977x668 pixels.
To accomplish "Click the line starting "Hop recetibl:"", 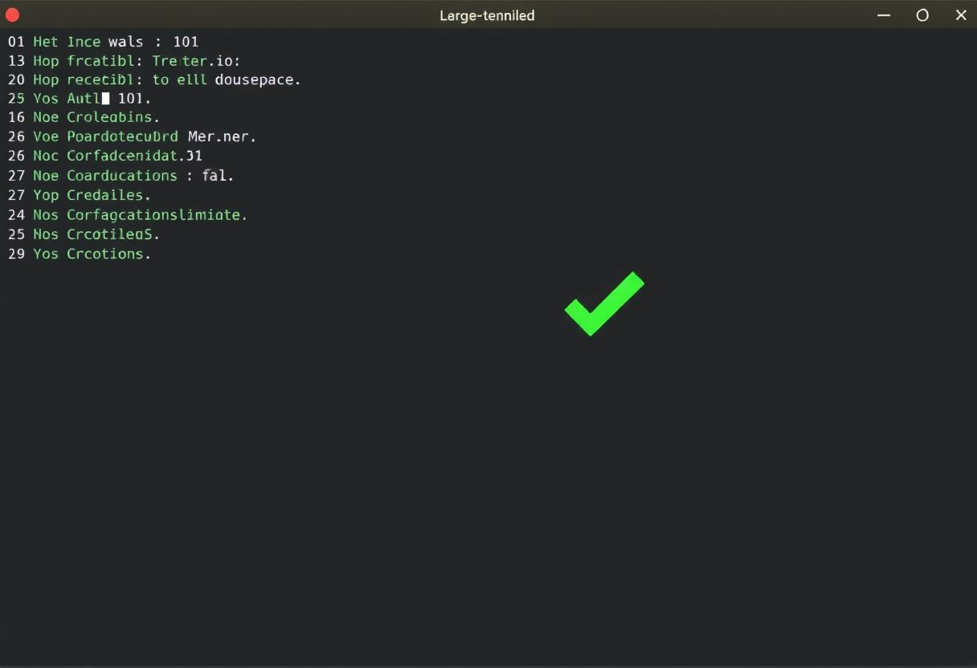I will [x=154, y=79].
